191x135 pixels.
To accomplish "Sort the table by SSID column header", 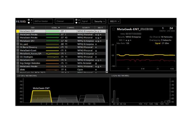I will pyautogui.click(x=33, y=28).
